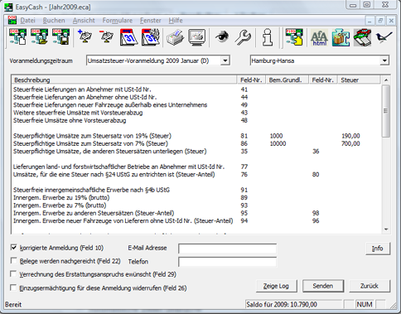Click the letter i information toolbar icon
The height and width of the screenshot is (314, 401).
[267, 37]
